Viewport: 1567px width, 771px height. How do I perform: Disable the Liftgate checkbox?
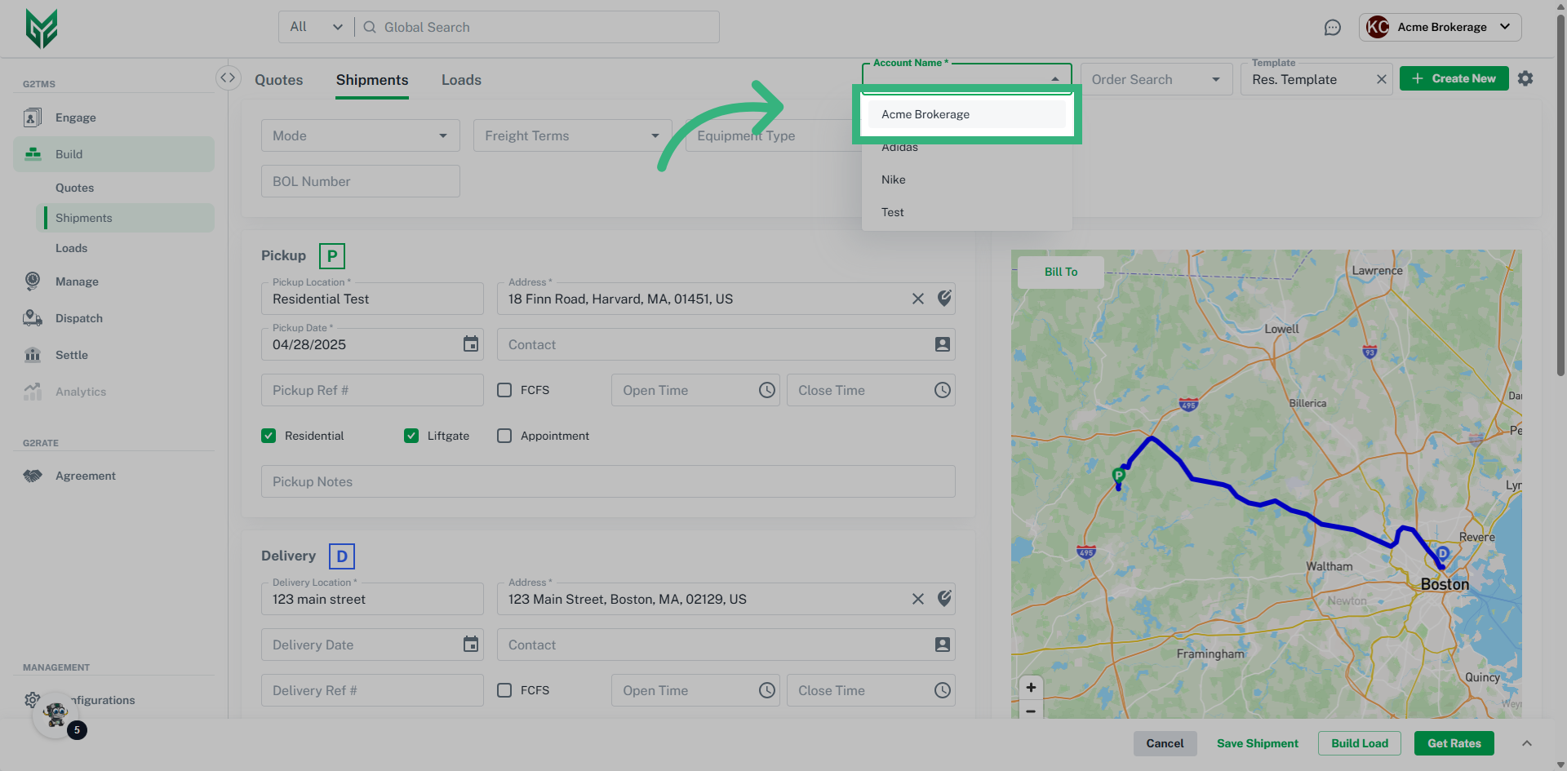411,435
